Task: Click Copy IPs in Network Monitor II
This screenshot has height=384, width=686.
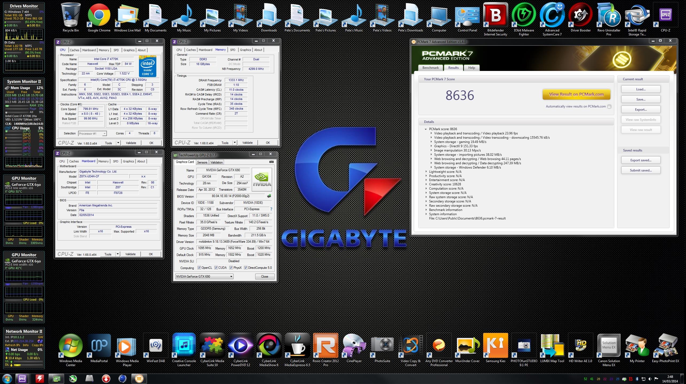Action: tap(37, 345)
